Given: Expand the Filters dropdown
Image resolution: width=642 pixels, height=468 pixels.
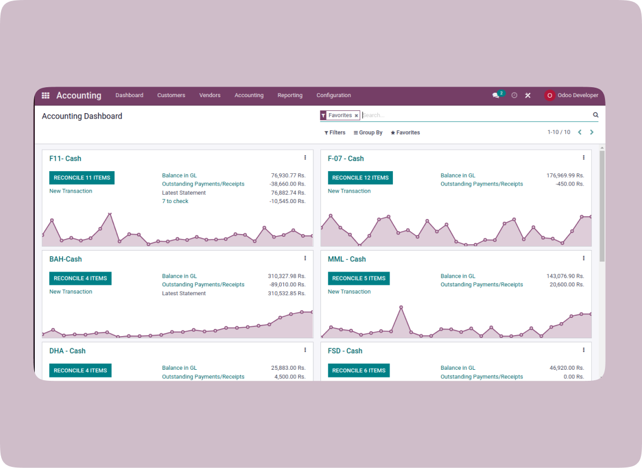Looking at the screenshot, I should point(335,132).
